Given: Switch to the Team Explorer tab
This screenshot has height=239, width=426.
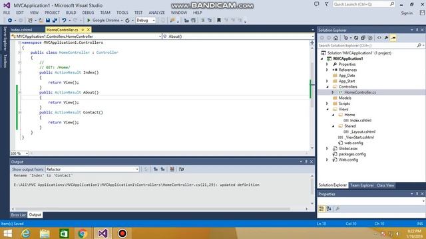Looking at the screenshot, I should click(x=361, y=185).
